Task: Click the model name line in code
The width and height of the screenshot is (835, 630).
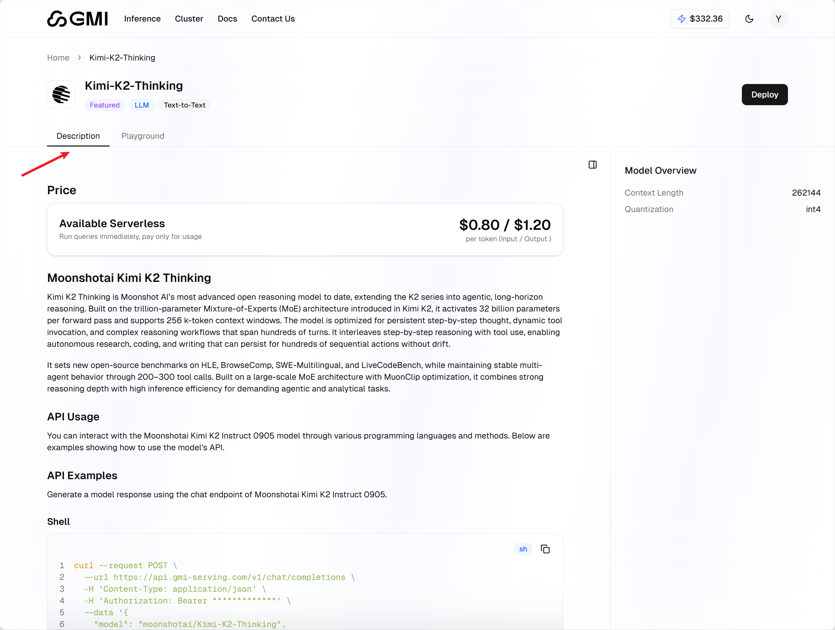Action: pyautogui.click(x=190, y=624)
